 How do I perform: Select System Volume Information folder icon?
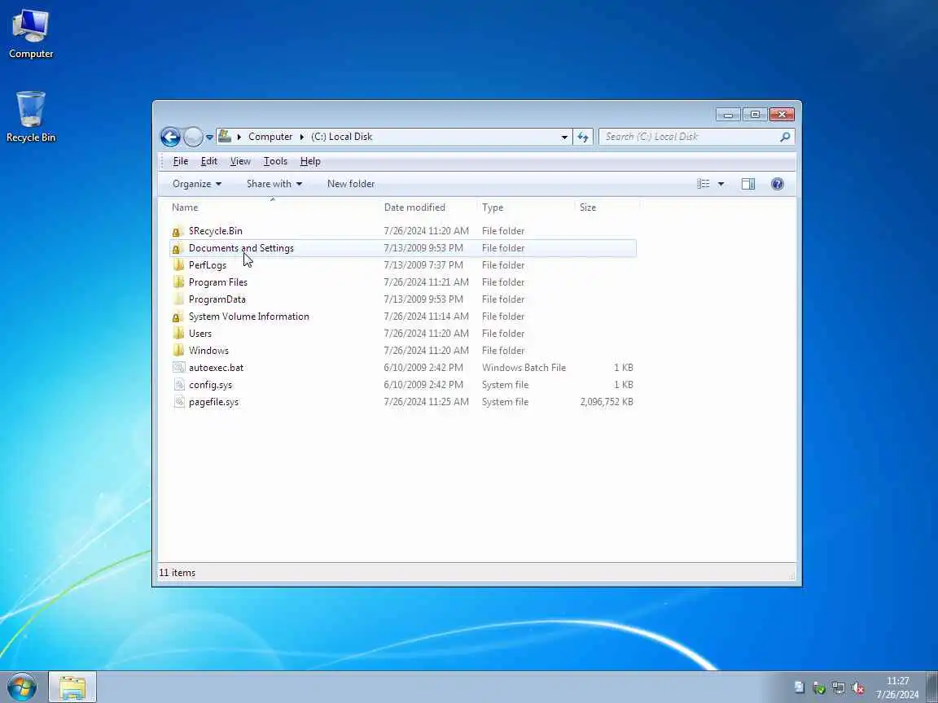178,317
